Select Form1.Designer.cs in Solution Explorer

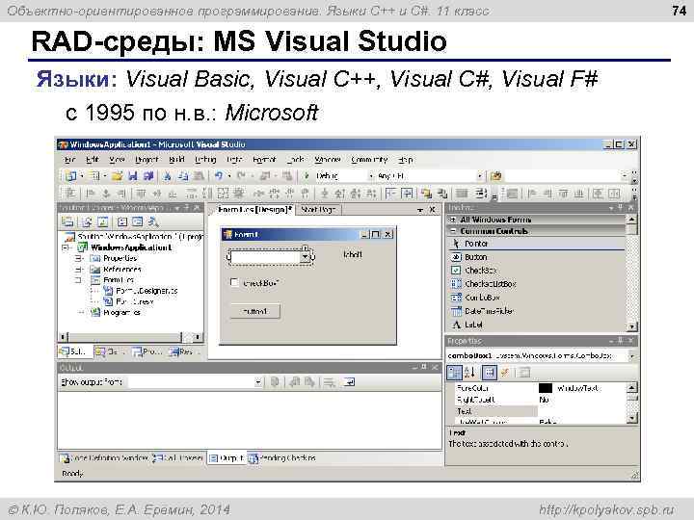click(x=147, y=291)
